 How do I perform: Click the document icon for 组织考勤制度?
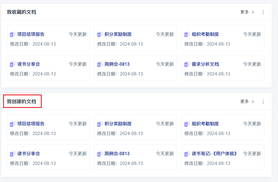pyautogui.click(x=186, y=34)
